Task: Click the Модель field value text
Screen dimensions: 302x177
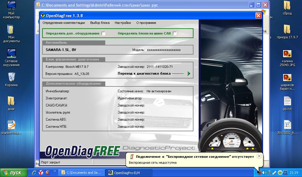Action: click(x=164, y=50)
